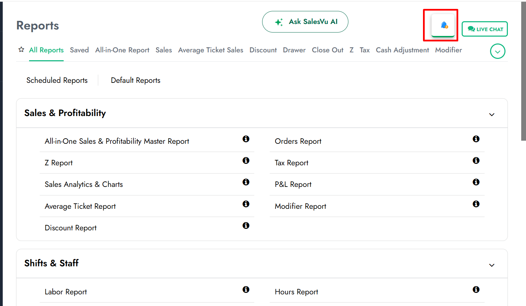Collapse the Shifts & Staff section
This screenshot has height=306, width=526.
click(491, 265)
